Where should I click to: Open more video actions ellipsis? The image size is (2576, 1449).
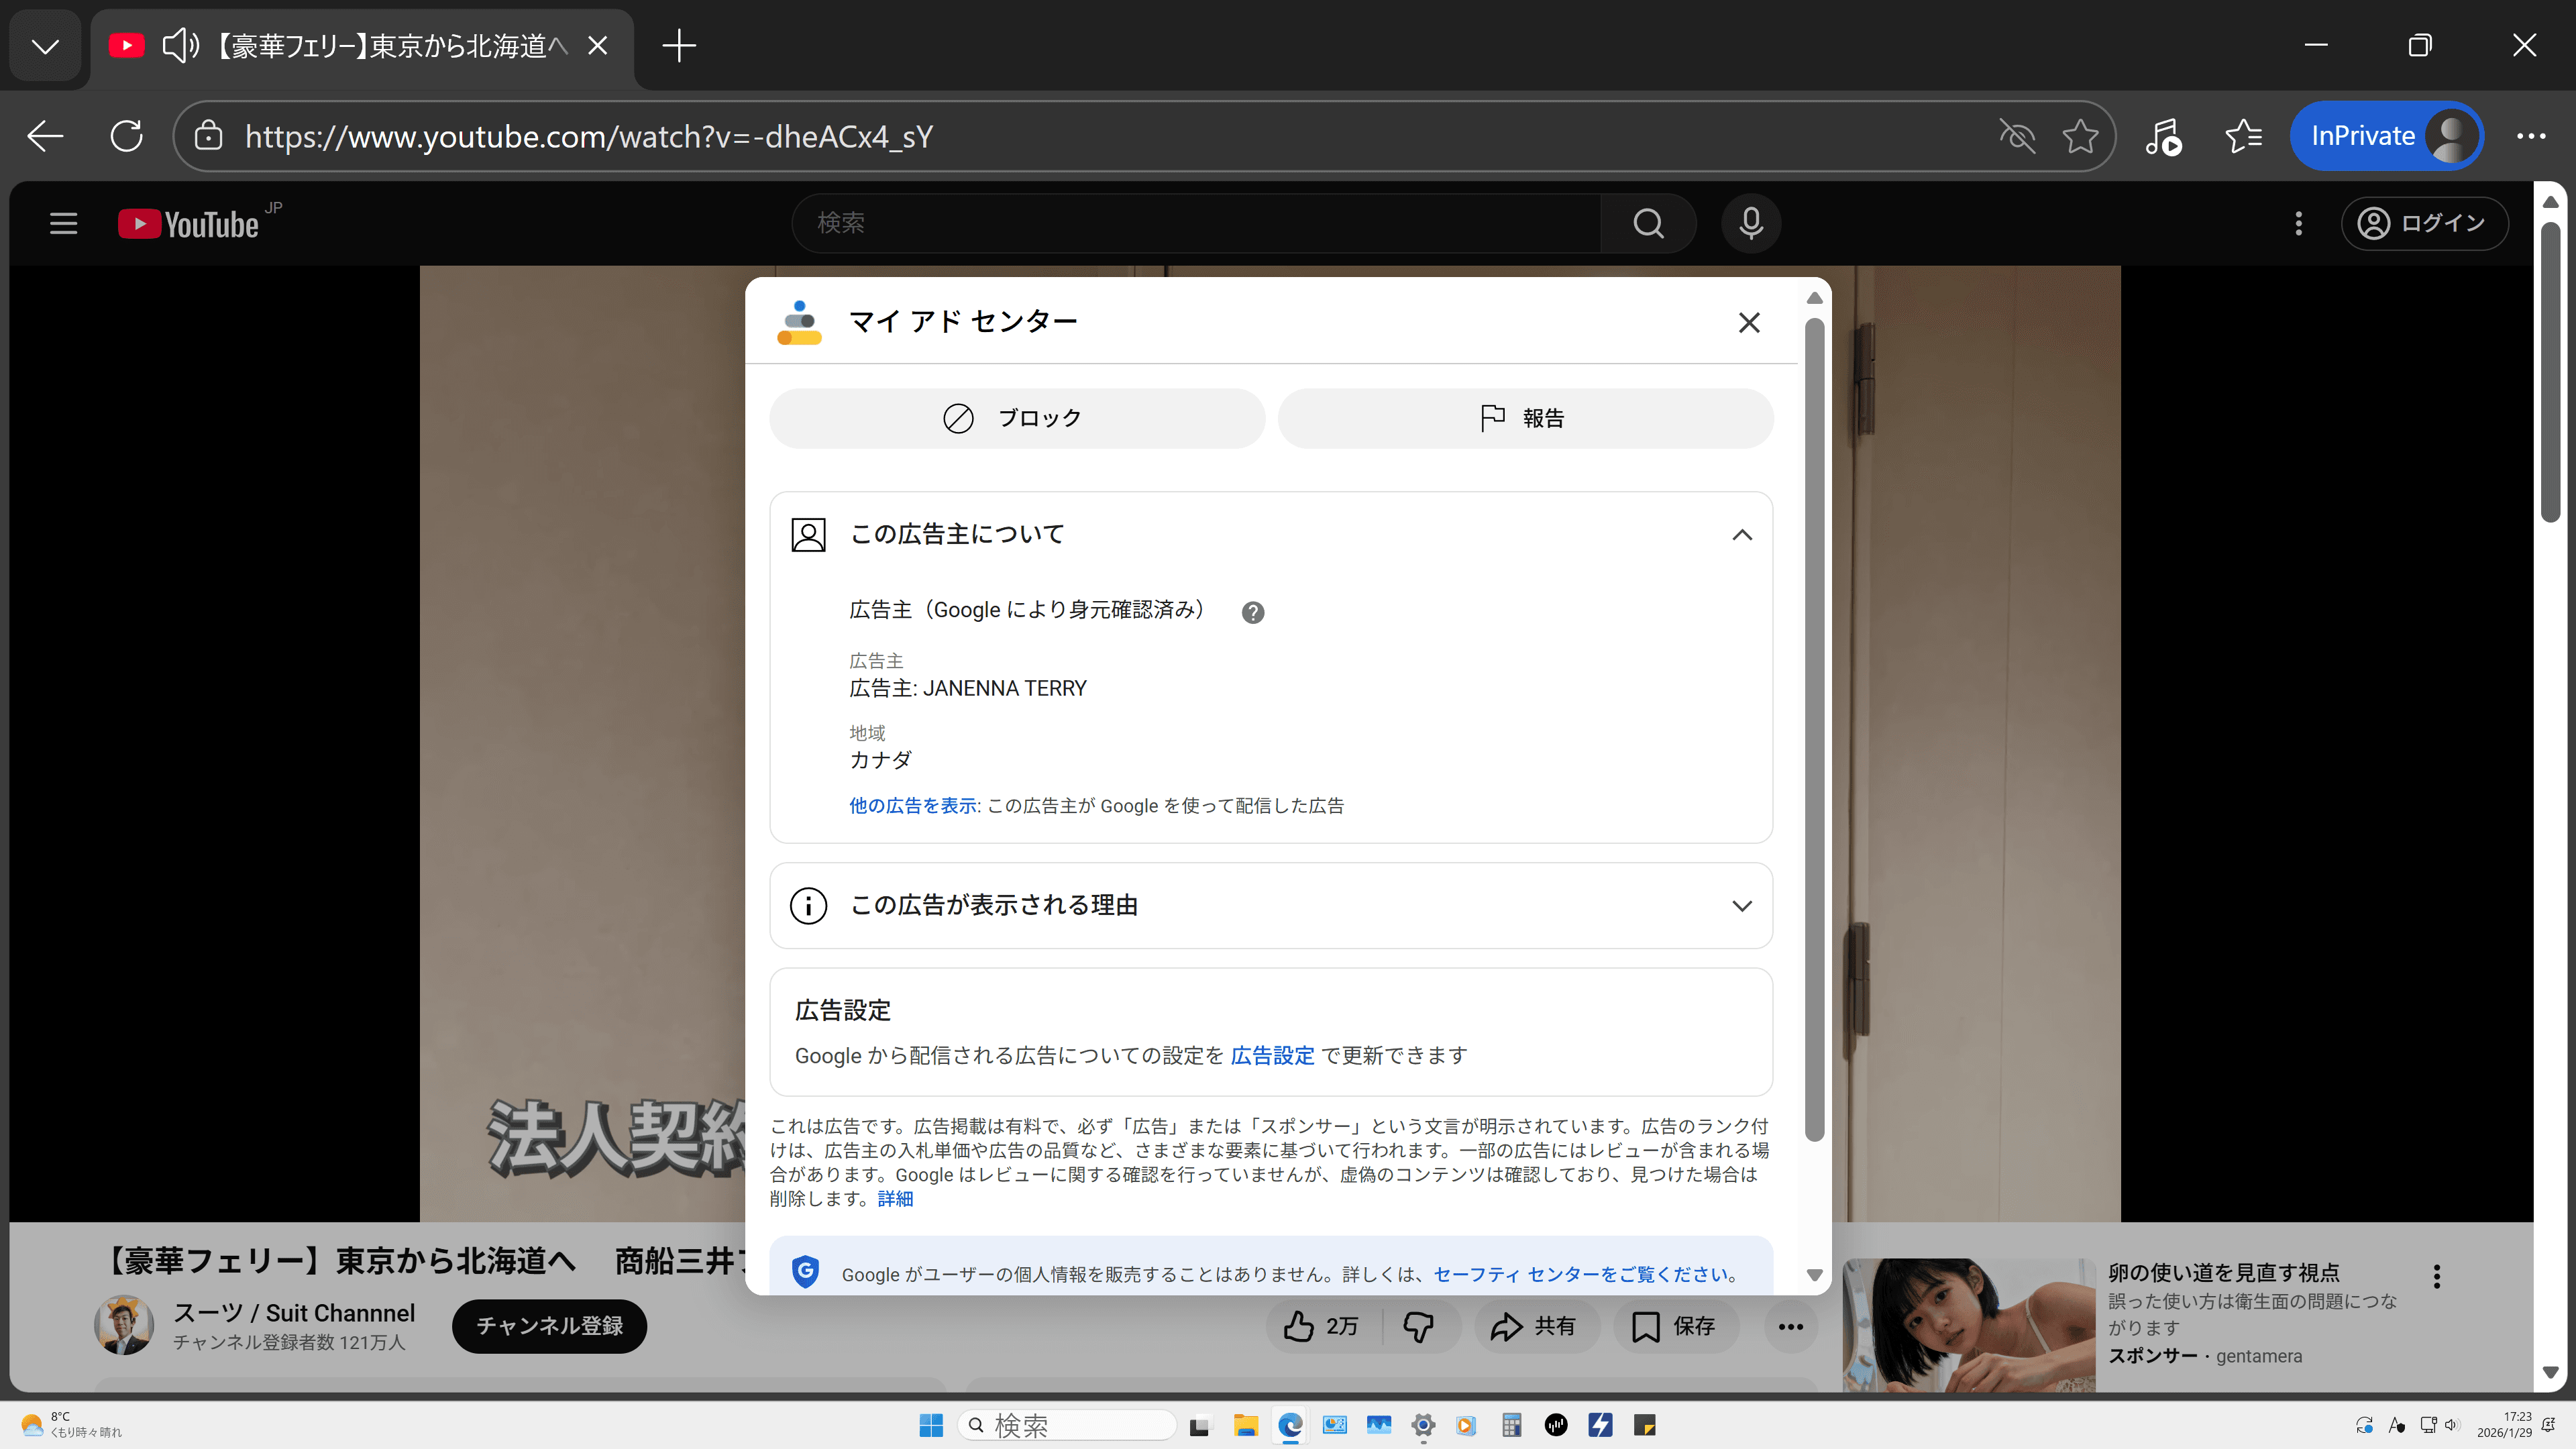[1790, 1326]
